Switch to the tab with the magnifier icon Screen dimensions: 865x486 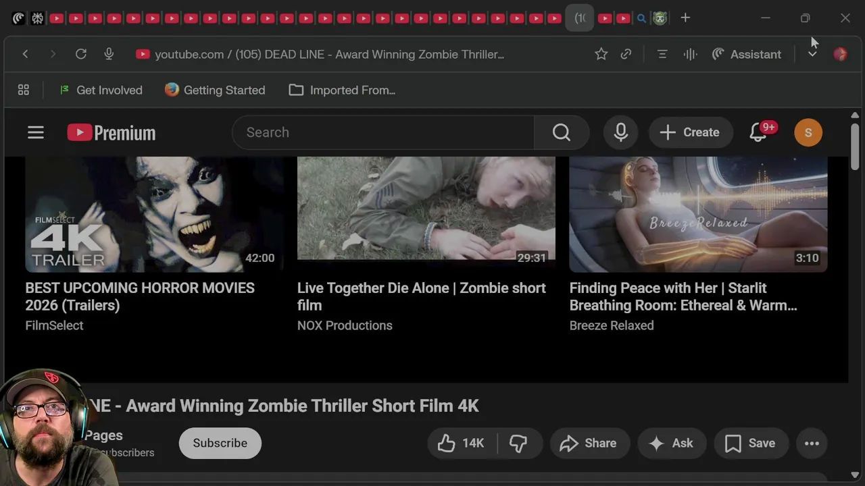[x=641, y=18]
